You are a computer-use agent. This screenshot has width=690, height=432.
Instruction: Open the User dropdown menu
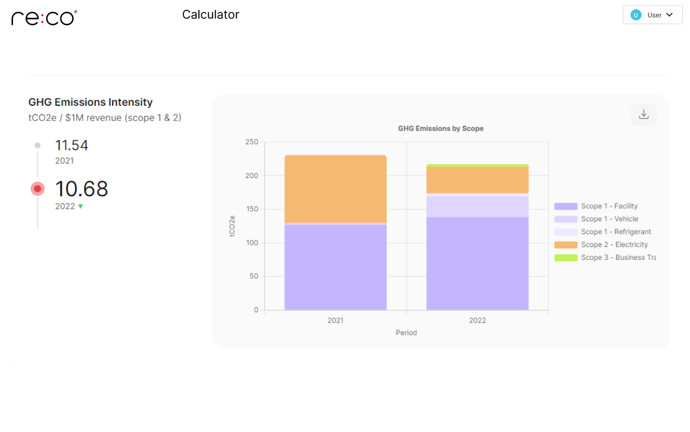tap(653, 15)
